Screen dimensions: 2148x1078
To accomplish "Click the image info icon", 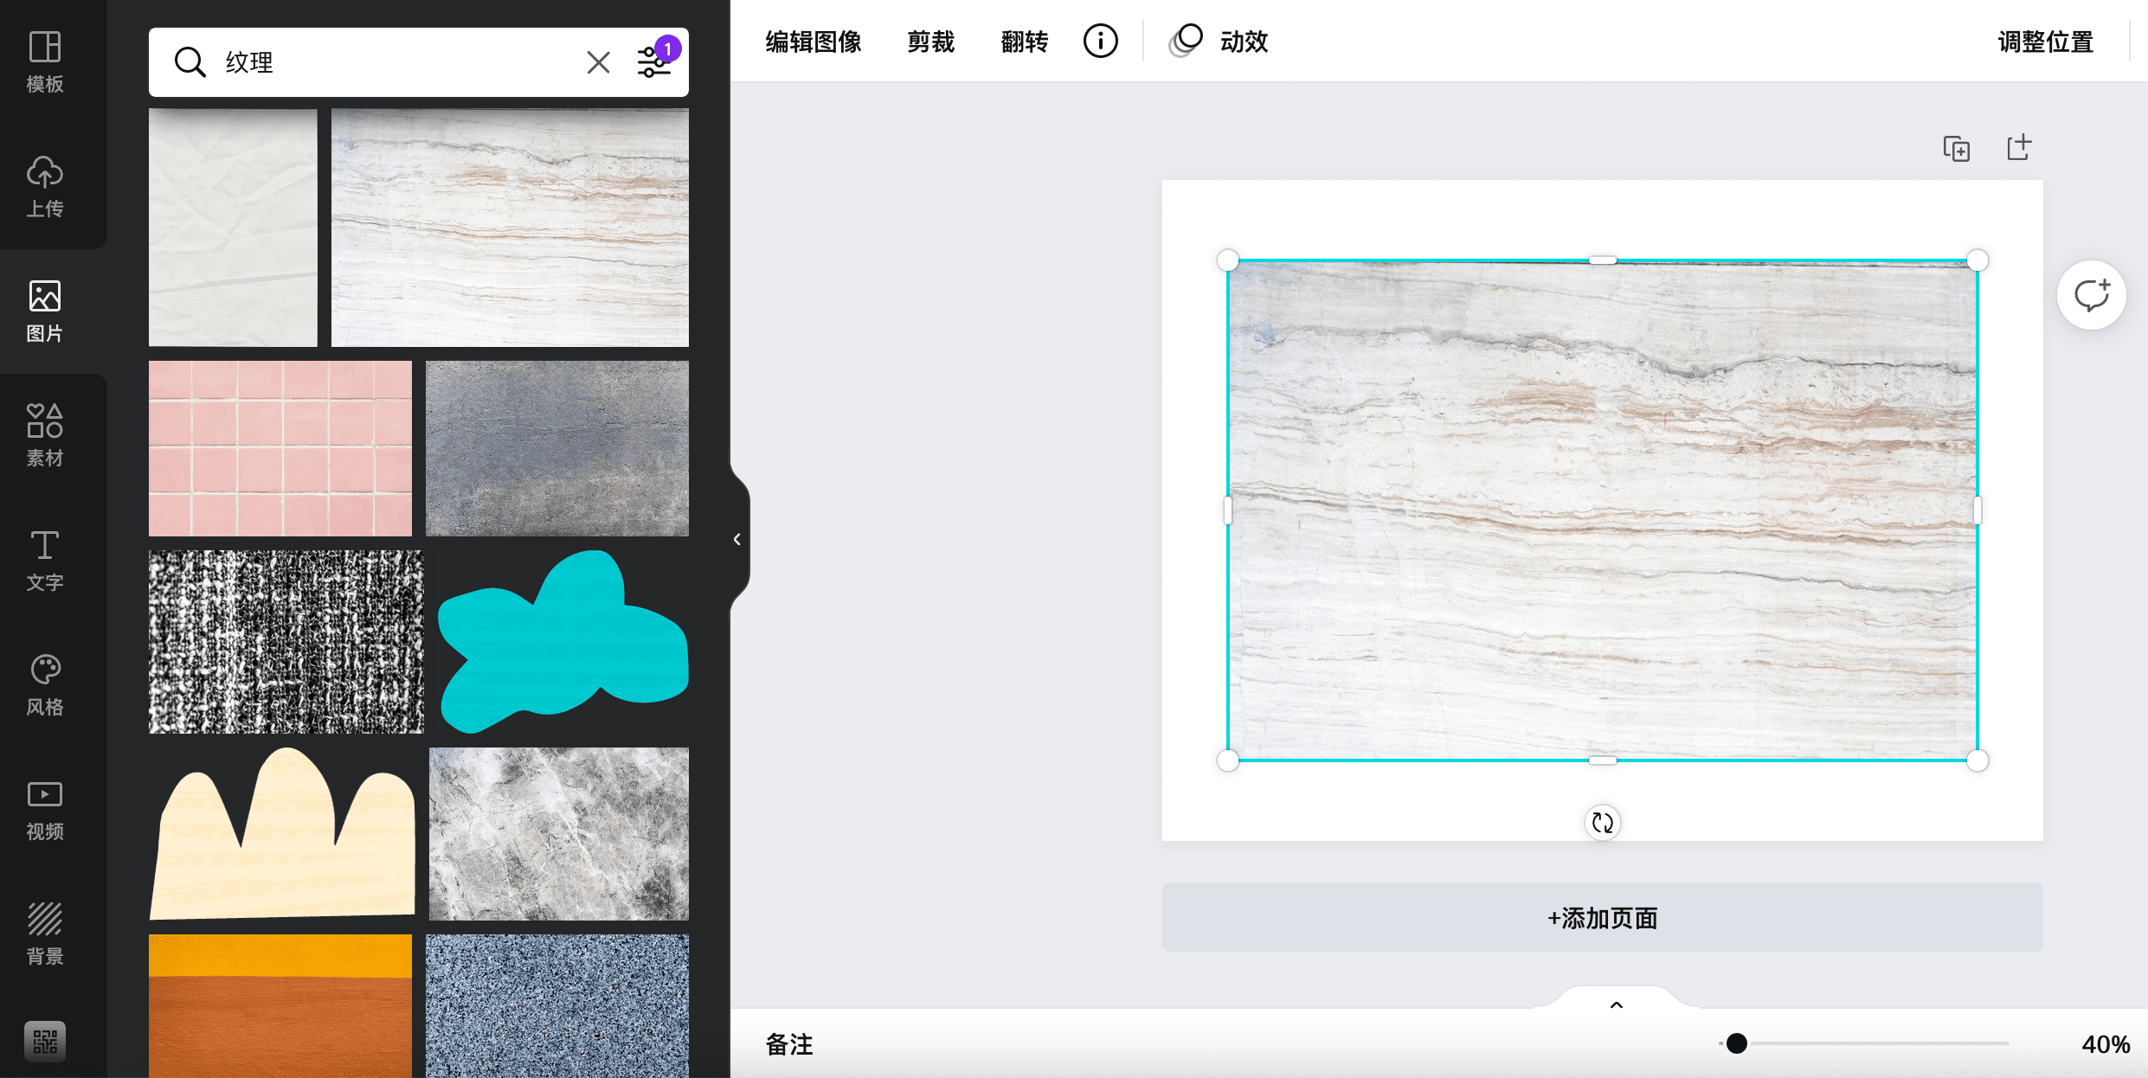I will coord(1100,41).
